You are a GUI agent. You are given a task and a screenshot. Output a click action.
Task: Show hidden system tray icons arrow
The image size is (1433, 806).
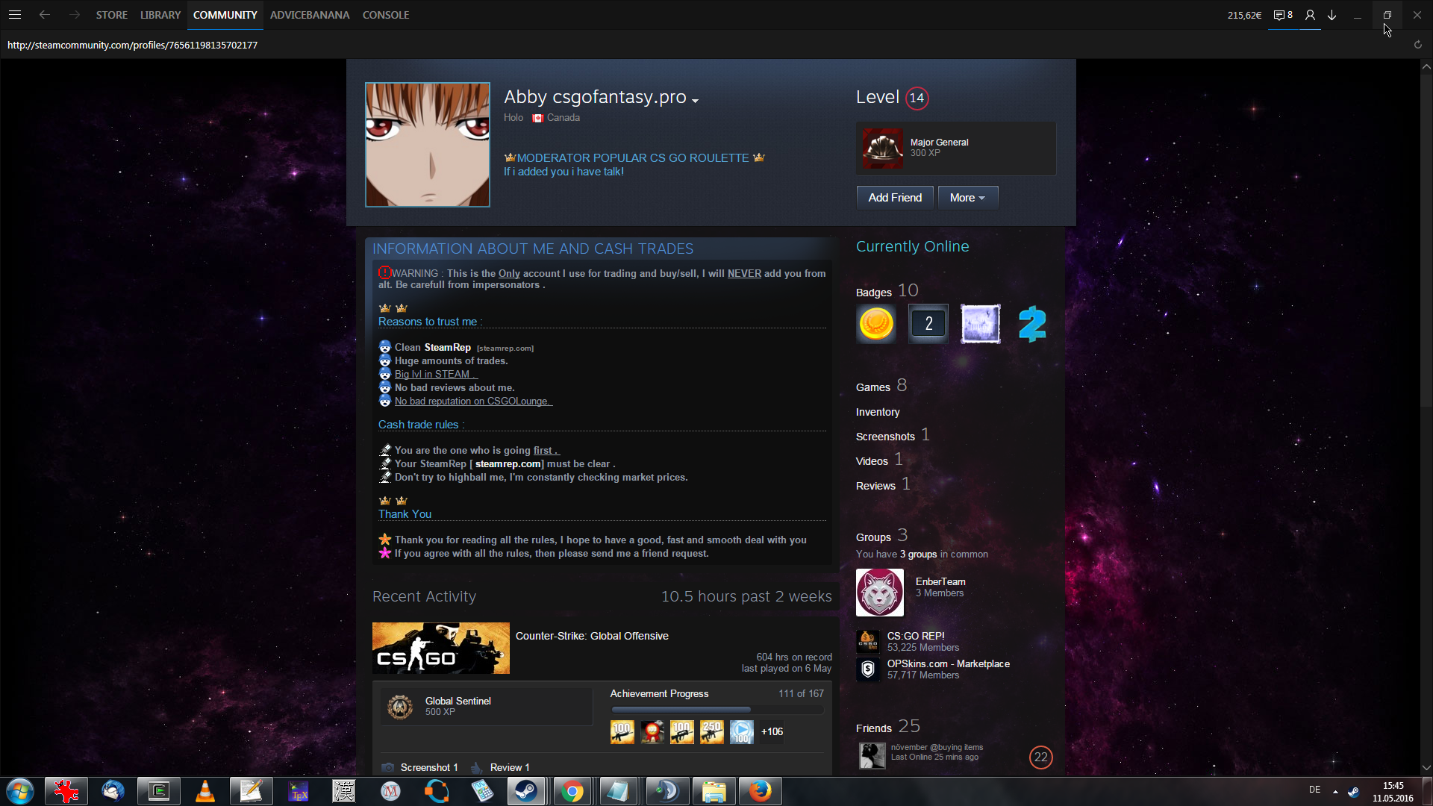click(x=1335, y=791)
